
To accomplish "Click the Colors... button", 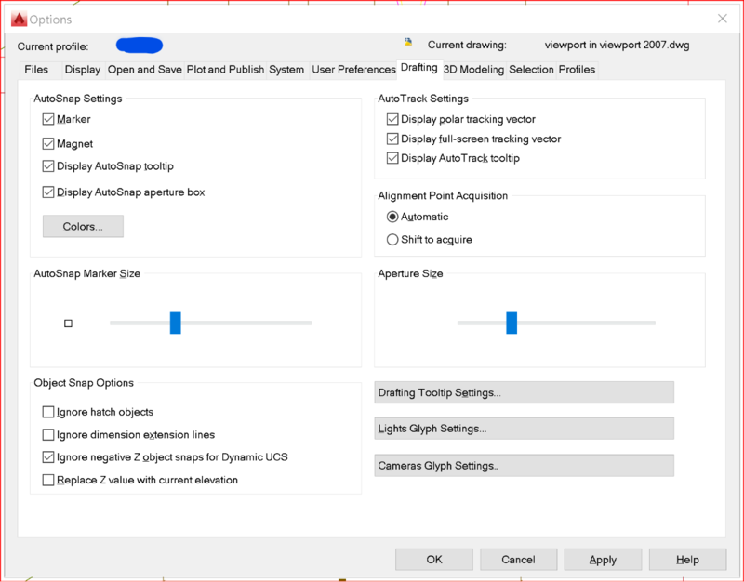I will (x=83, y=227).
